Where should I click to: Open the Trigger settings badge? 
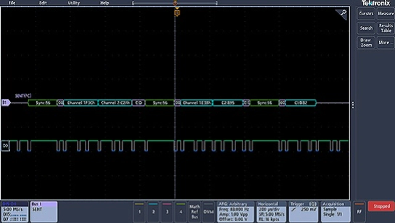coord(304,212)
